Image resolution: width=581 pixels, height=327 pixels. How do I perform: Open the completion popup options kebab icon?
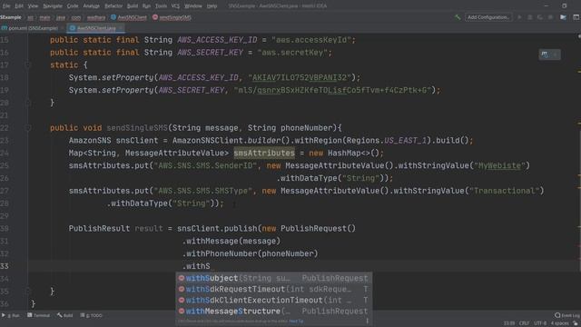[x=367, y=321]
